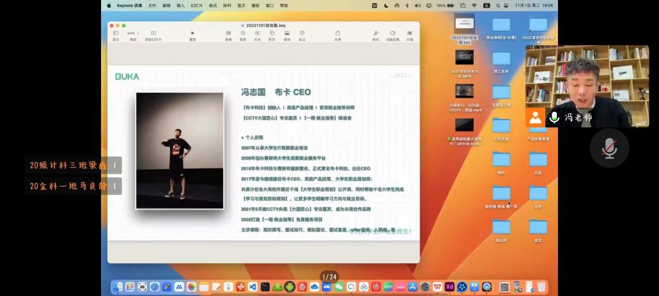Open the Keynote 讲演 application menu

(129, 5)
